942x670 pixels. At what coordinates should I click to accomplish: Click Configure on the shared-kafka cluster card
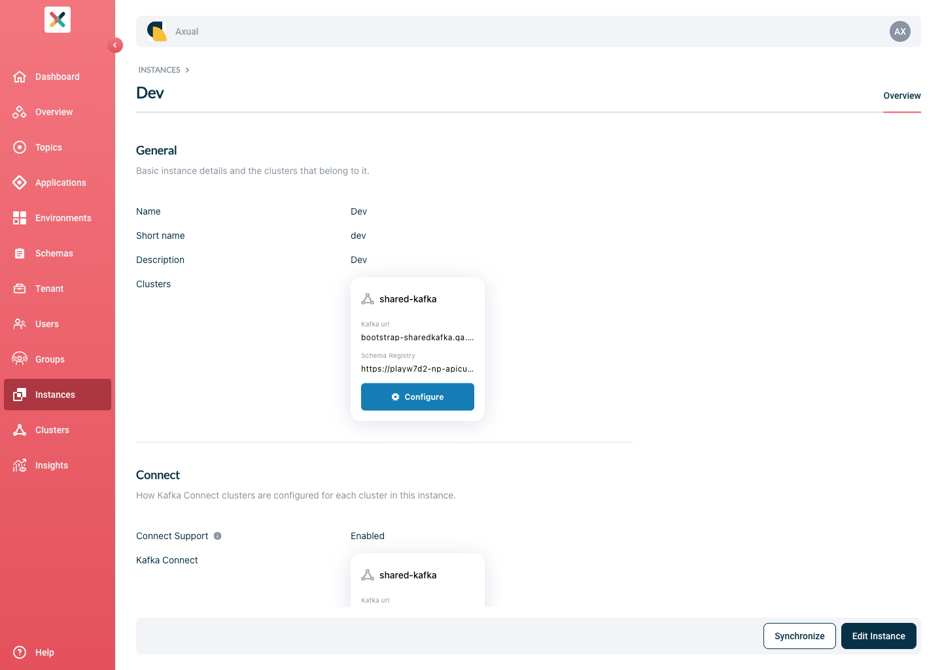[417, 397]
